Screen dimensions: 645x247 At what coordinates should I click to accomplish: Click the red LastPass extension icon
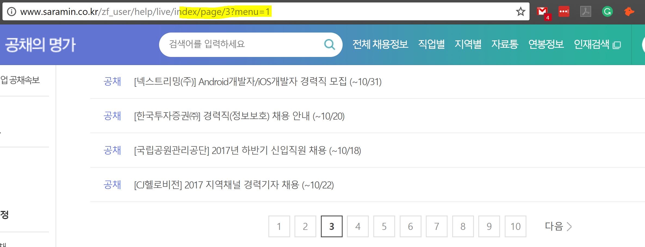(x=564, y=11)
